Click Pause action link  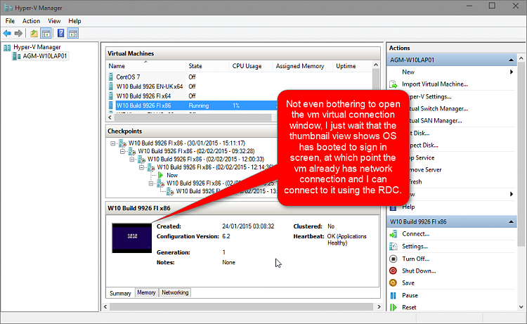point(410,295)
